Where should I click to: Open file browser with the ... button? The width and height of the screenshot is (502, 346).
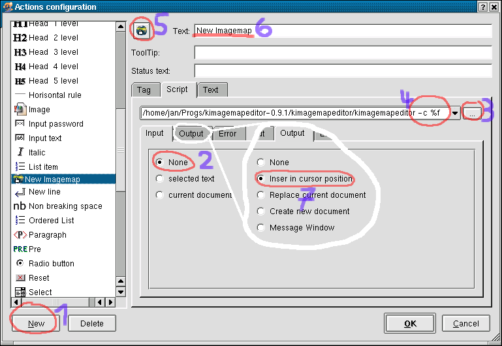471,113
